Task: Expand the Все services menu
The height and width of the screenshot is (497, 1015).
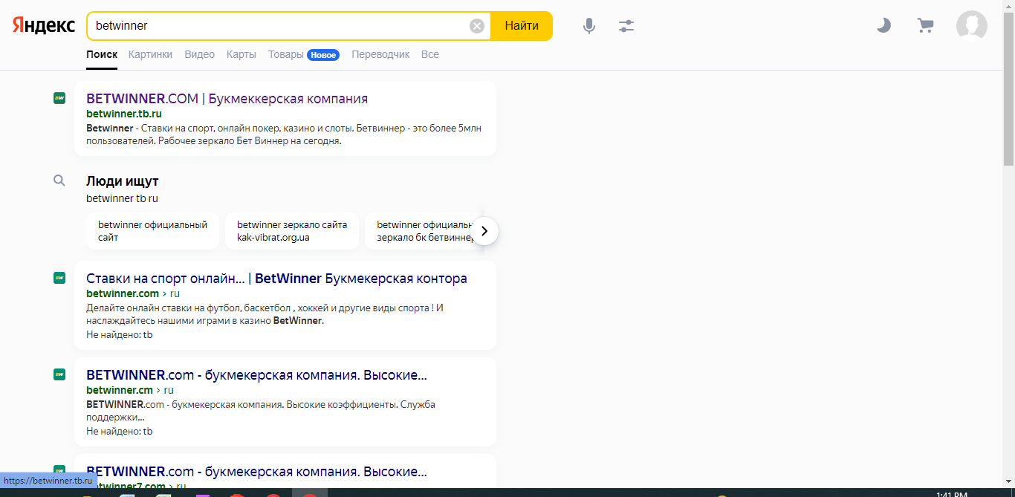Action: (430, 54)
